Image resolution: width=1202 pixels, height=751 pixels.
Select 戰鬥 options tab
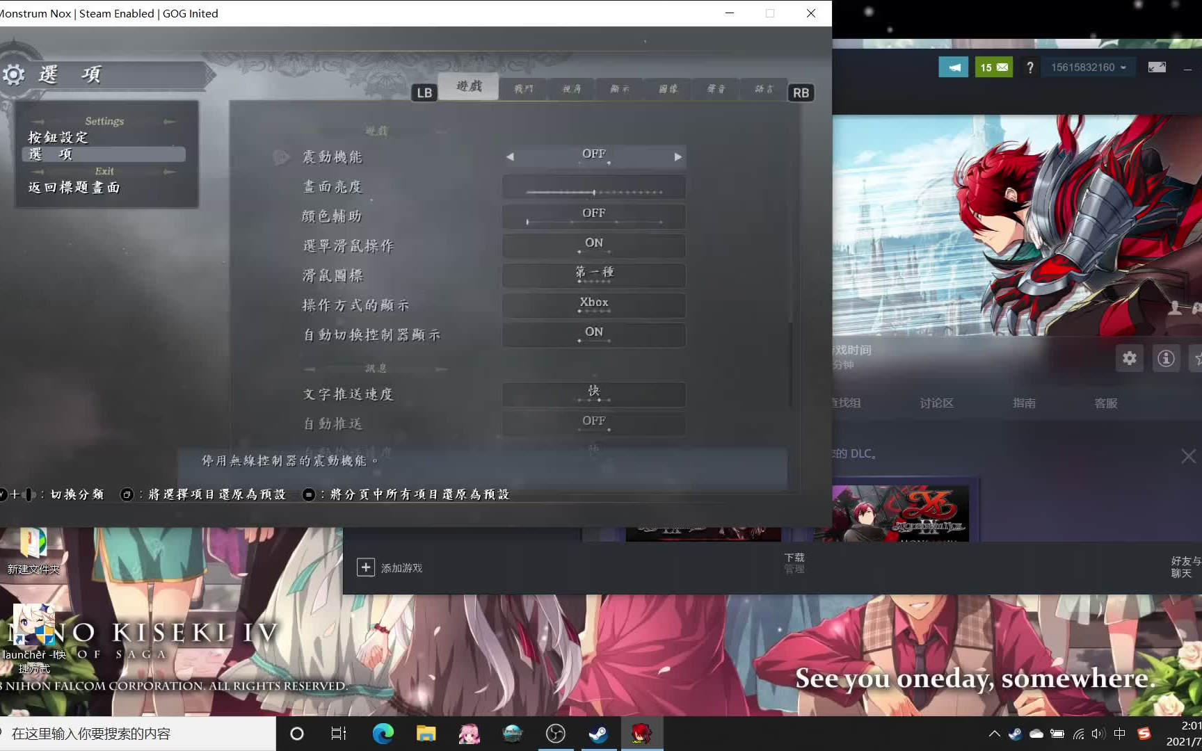(x=523, y=89)
